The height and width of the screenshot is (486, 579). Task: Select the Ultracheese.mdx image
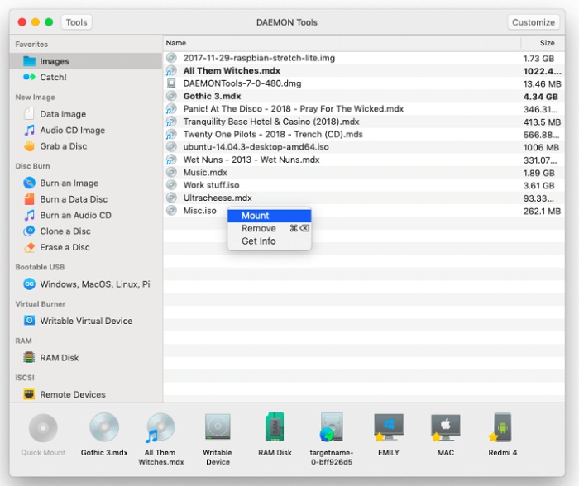pos(364,198)
